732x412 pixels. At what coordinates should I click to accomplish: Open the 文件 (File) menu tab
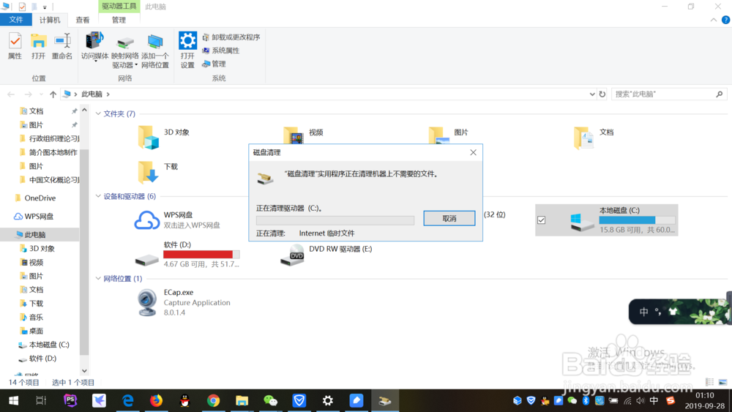(16, 20)
